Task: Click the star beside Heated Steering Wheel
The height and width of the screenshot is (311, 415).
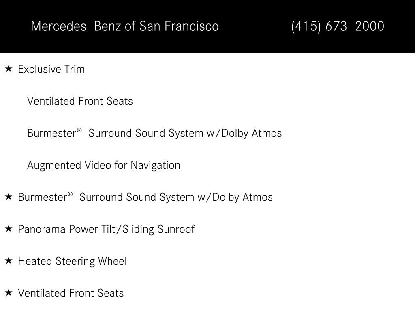Action: click(9, 261)
